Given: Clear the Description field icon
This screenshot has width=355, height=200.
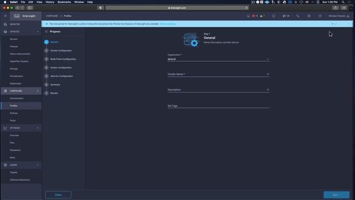Looking at the screenshot, I should click(268, 90).
